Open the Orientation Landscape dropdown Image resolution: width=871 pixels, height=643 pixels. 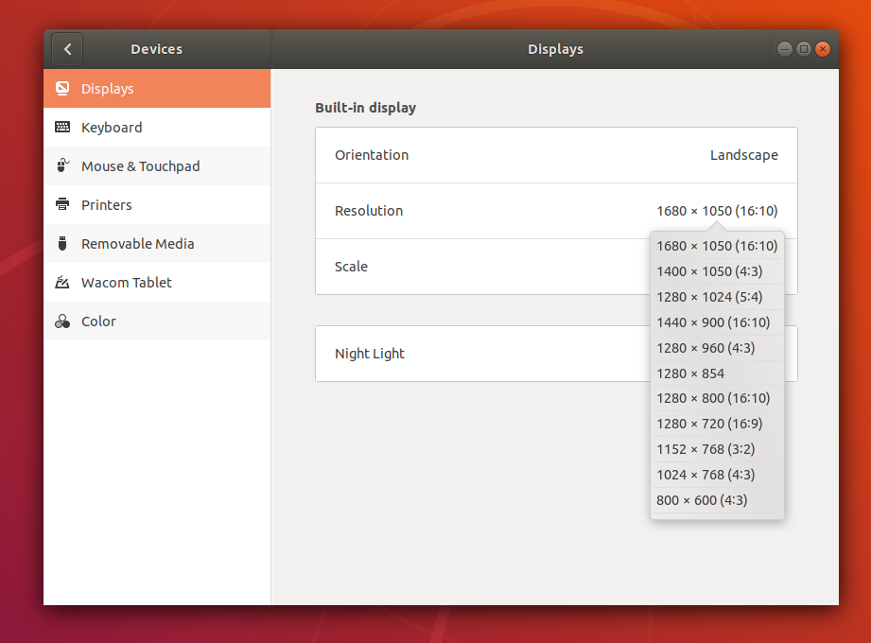click(x=556, y=155)
